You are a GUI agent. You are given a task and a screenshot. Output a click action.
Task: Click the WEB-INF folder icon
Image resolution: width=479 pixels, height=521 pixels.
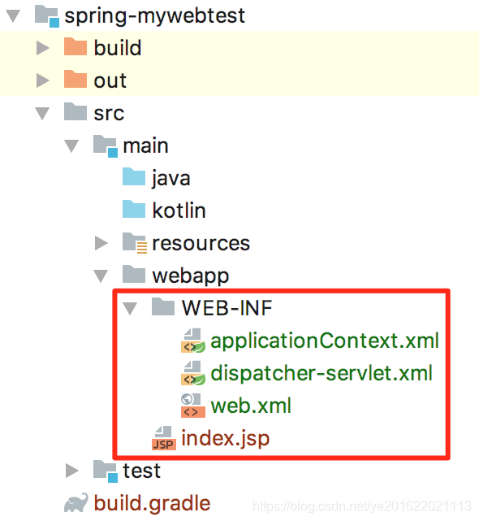coord(163,306)
